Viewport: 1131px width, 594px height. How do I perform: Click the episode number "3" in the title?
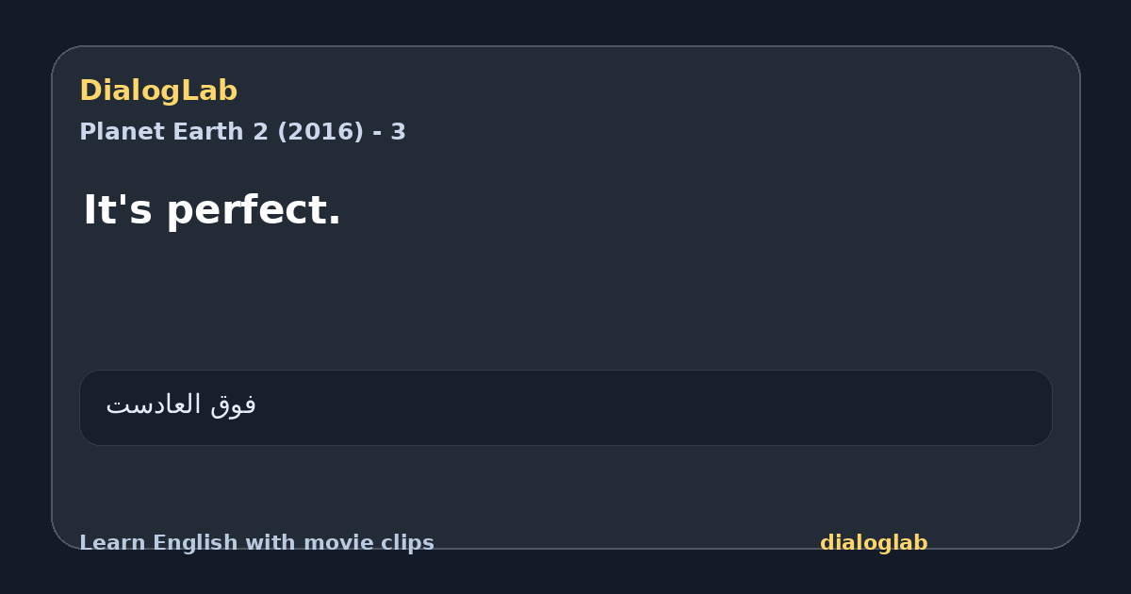click(399, 132)
